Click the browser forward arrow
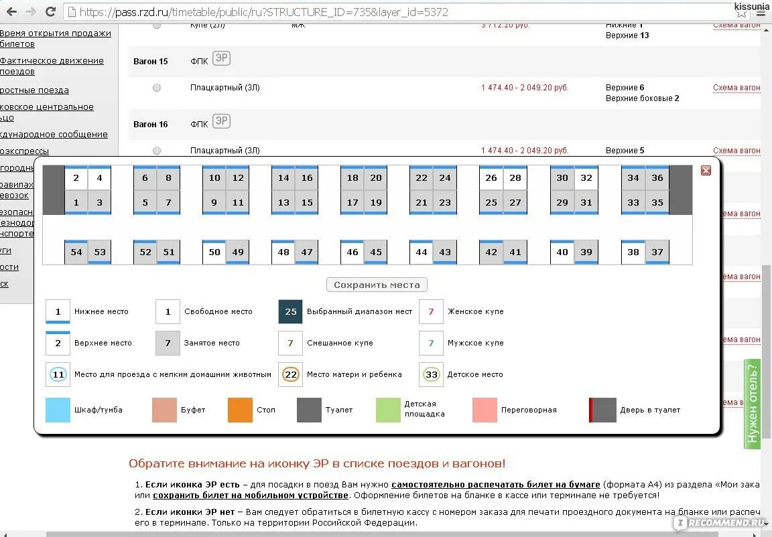Screen dimensions: 772x537 click(x=31, y=11)
